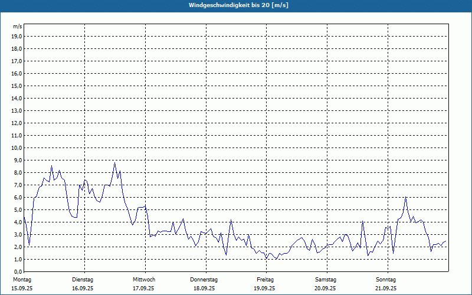Select the Mittwoch day label
The height and width of the screenshot is (295, 472).
tap(144, 279)
